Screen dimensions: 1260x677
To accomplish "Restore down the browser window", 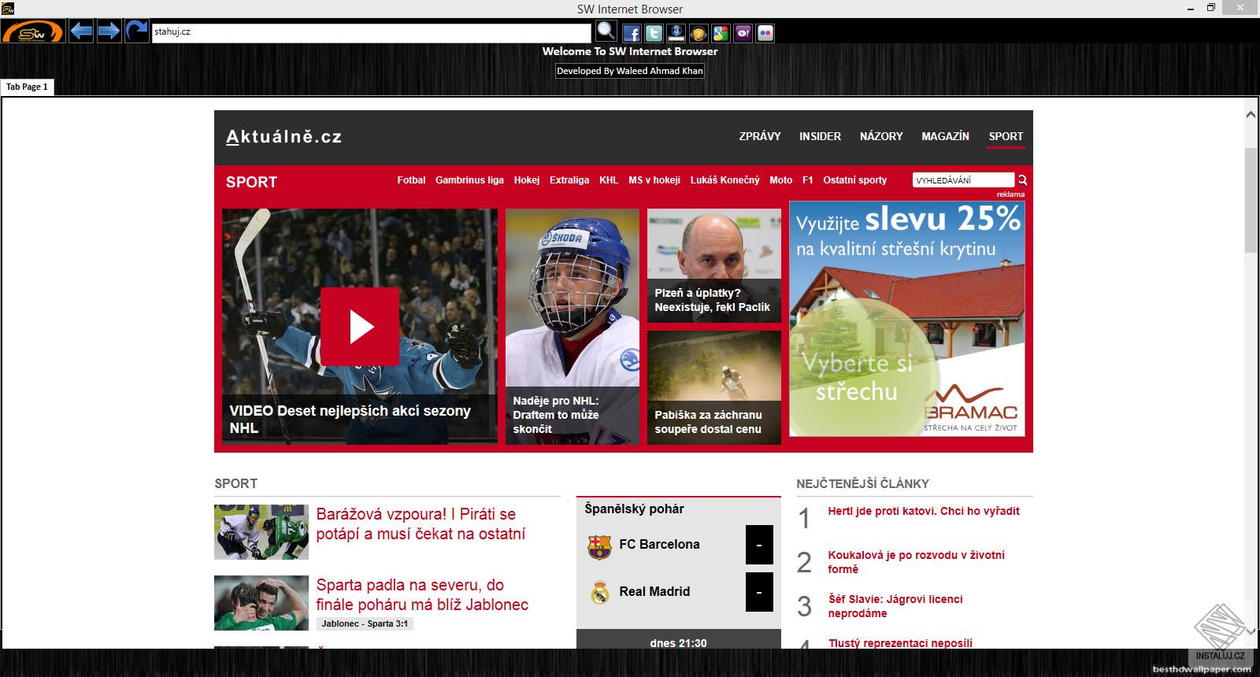I will tap(1211, 9).
